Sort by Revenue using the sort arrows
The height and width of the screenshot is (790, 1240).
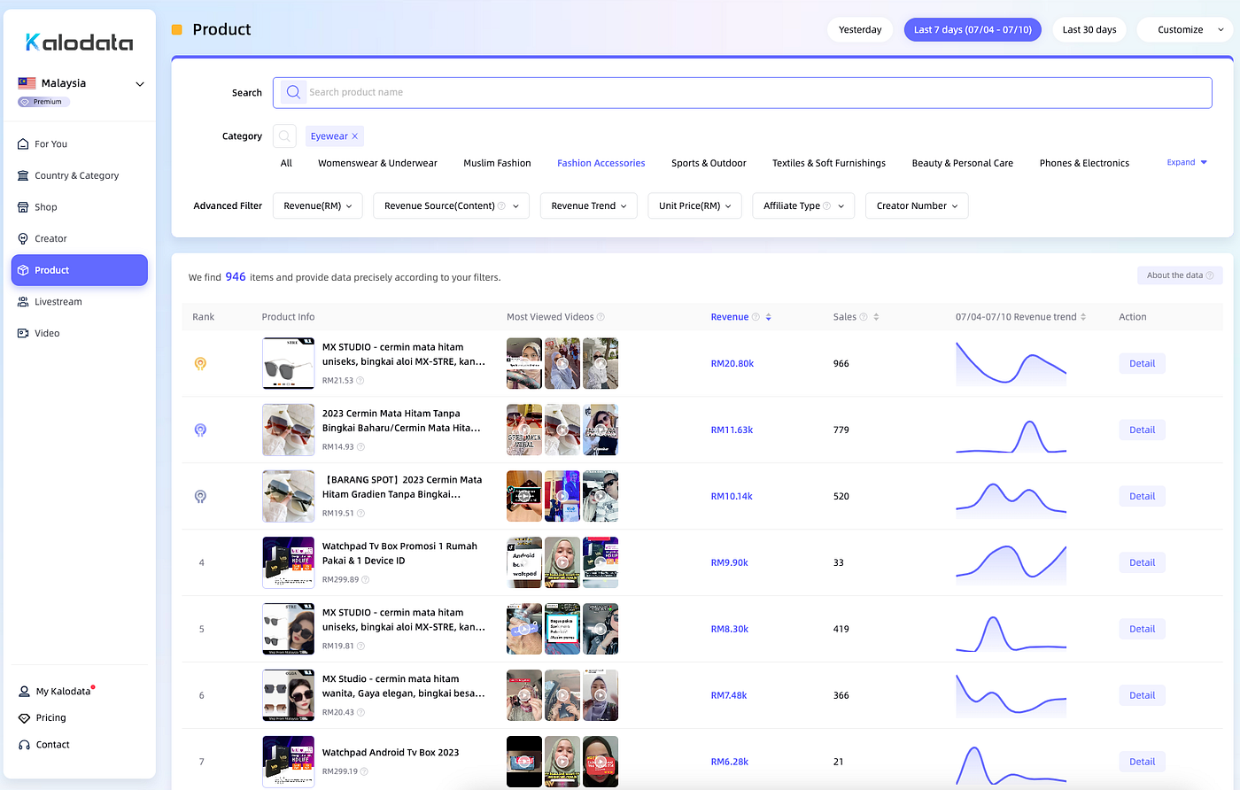point(768,317)
